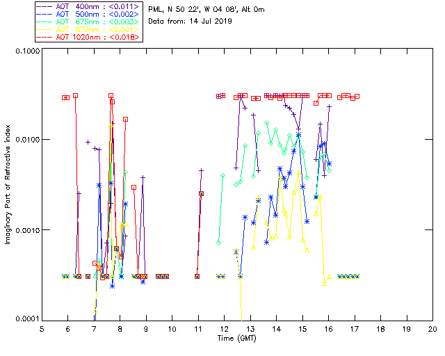Click the x-axis tick label 13
Image resolution: width=445 pixels, height=356 pixels.
point(250,329)
